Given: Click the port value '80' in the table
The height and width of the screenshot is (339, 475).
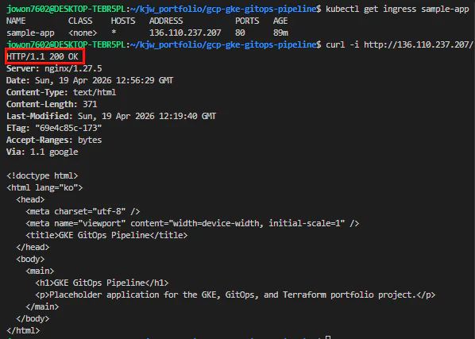Looking at the screenshot, I should click(240, 33).
